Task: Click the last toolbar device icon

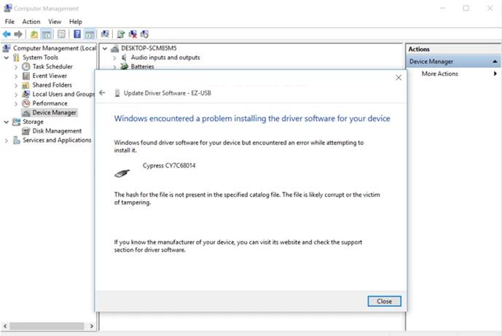Action: pyautogui.click(x=144, y=34)
